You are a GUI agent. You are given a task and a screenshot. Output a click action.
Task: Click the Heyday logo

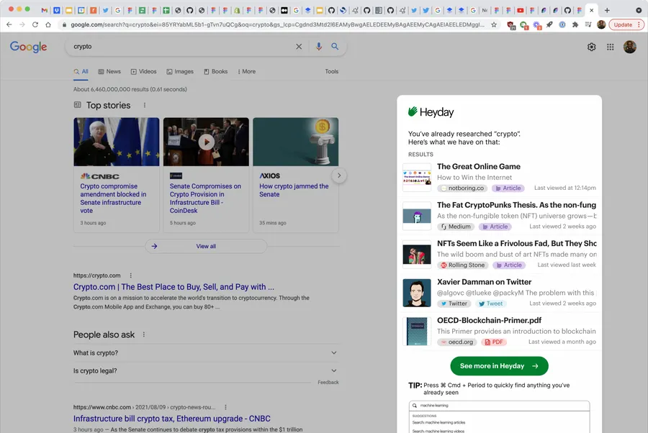tap(431, 112)
